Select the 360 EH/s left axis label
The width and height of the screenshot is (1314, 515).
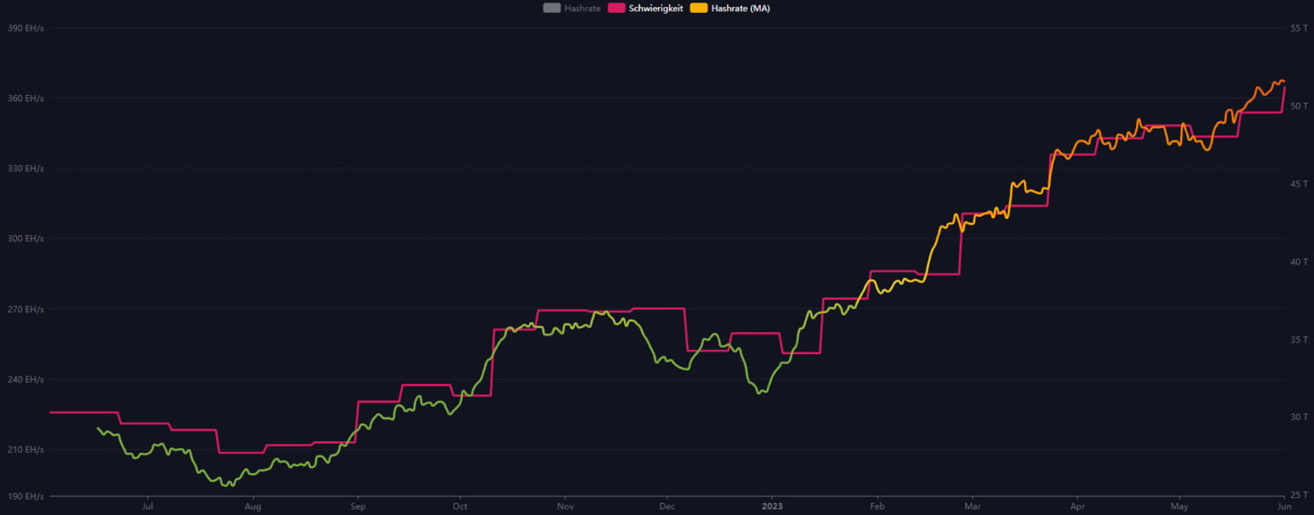(25, 98)
